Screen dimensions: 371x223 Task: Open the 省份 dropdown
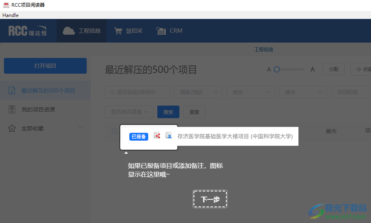[x=251, y=92]
